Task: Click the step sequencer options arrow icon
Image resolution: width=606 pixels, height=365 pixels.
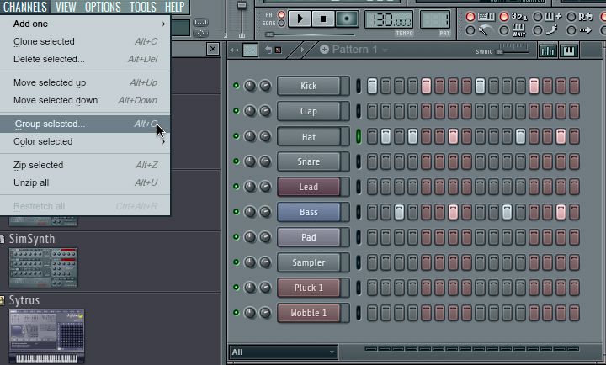Action: [x=303, y=50]
